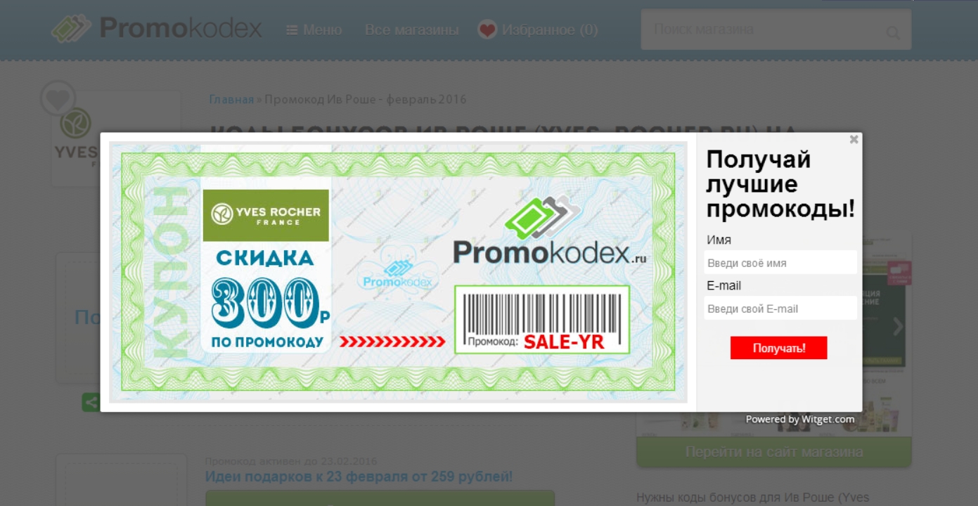Focus the E-mail input field
This screenshot has height=506, width=978.
(780, 309)
